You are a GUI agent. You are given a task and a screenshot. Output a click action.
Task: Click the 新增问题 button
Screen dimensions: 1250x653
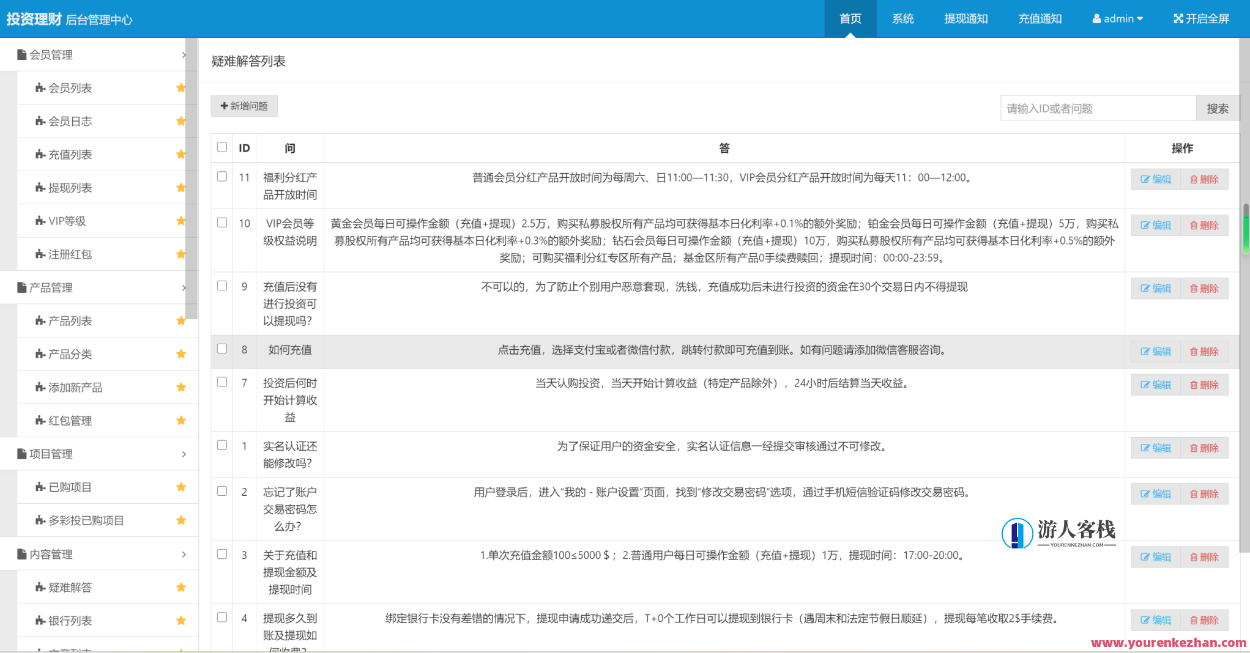coord(244,106)
